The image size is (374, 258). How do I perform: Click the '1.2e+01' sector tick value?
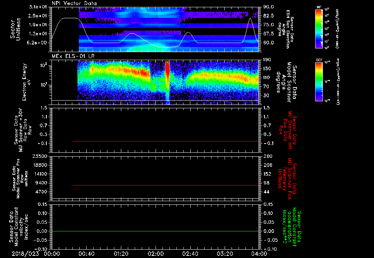(38, 34)
